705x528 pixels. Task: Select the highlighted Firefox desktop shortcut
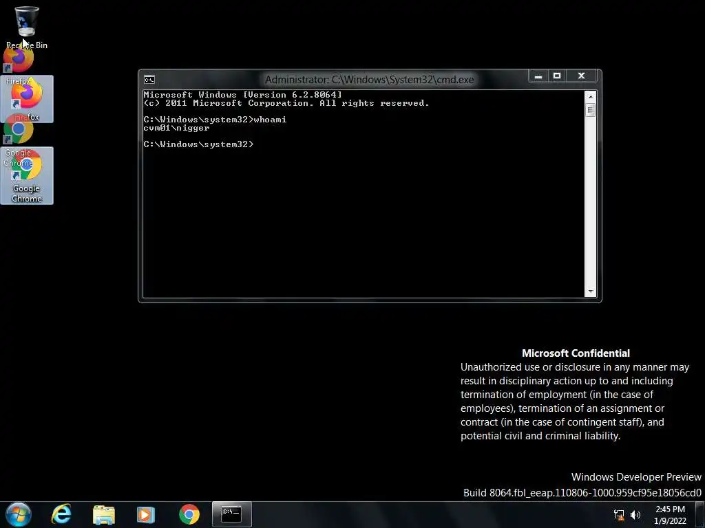coord(27,99)
